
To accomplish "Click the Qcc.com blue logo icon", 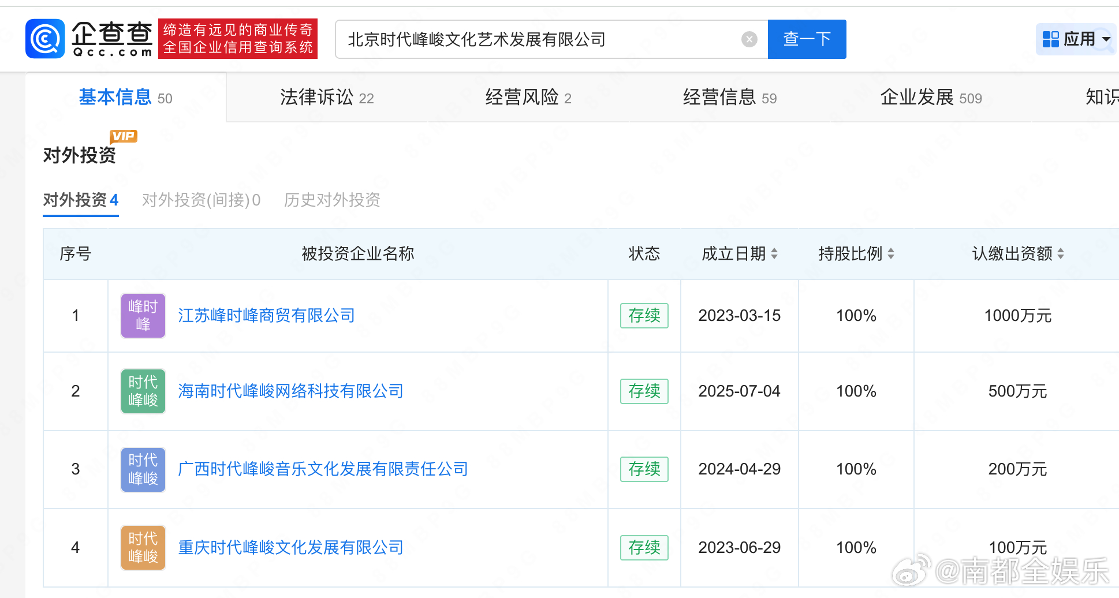I will (x=45, y=39).
